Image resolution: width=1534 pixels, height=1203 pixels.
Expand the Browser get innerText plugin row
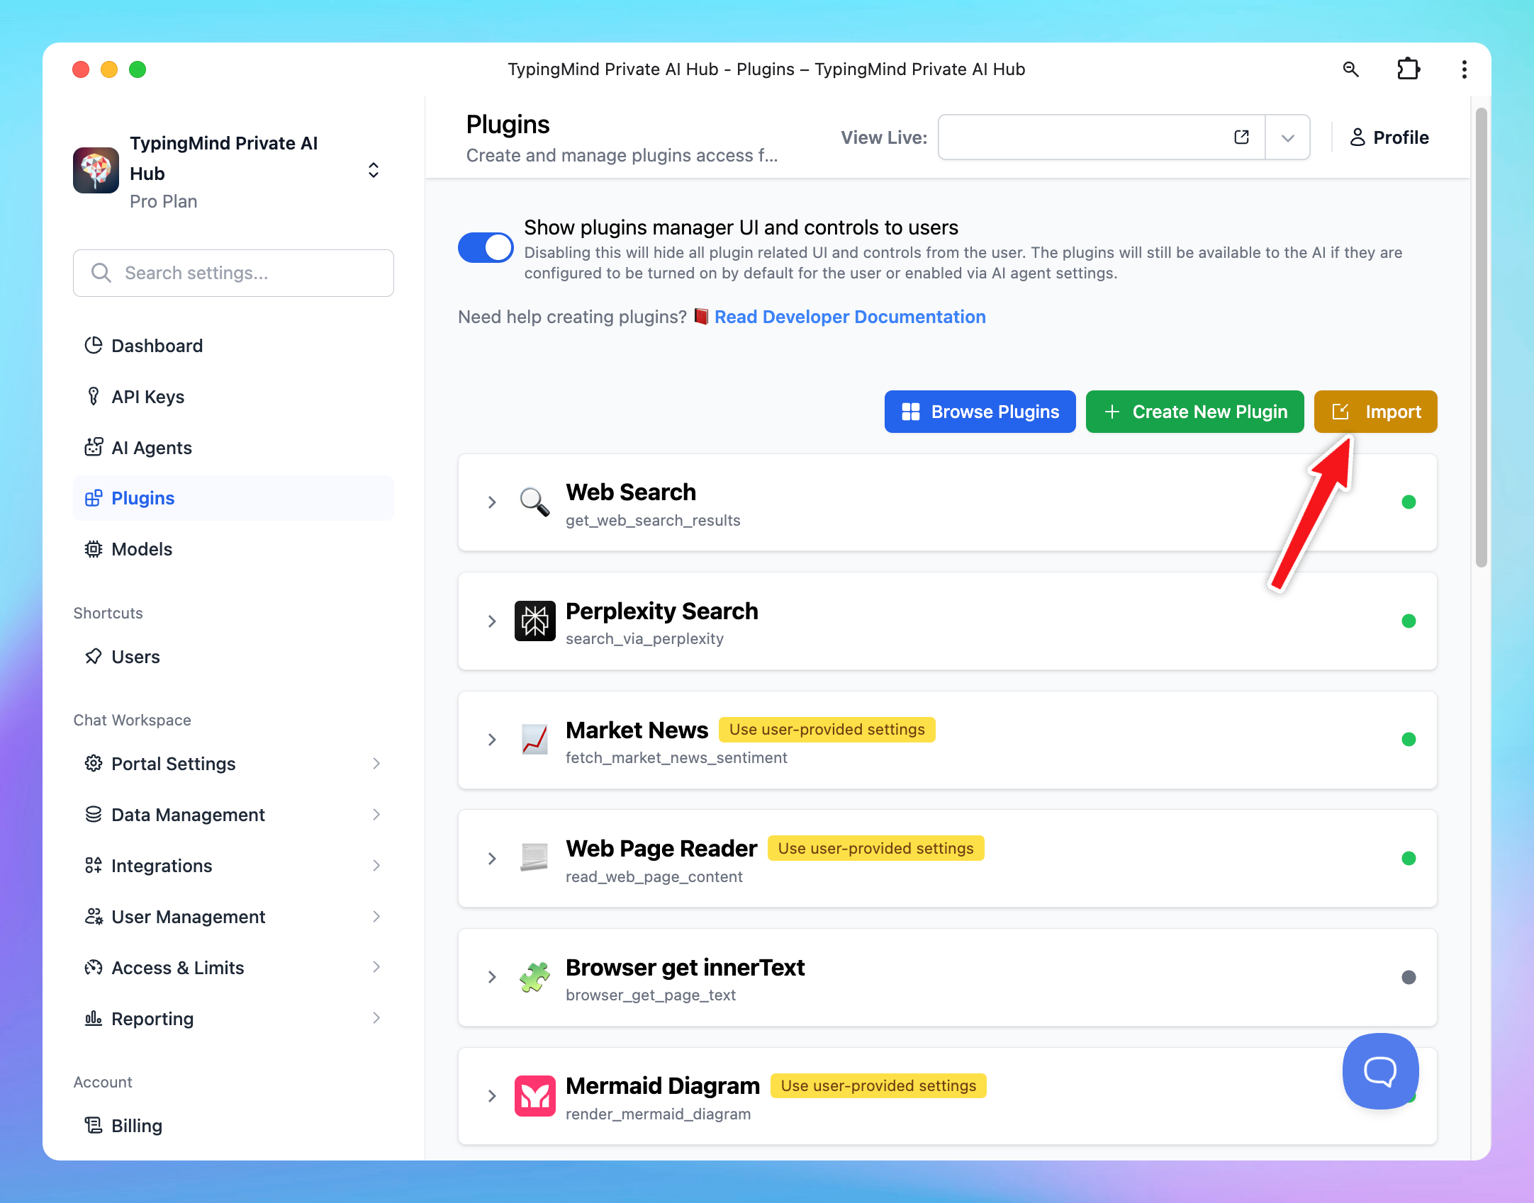(492, 978)
